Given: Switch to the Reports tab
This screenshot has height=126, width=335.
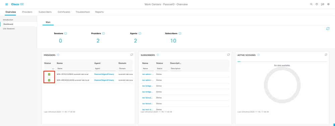Looking at the screenshot, I should [99, 12].
